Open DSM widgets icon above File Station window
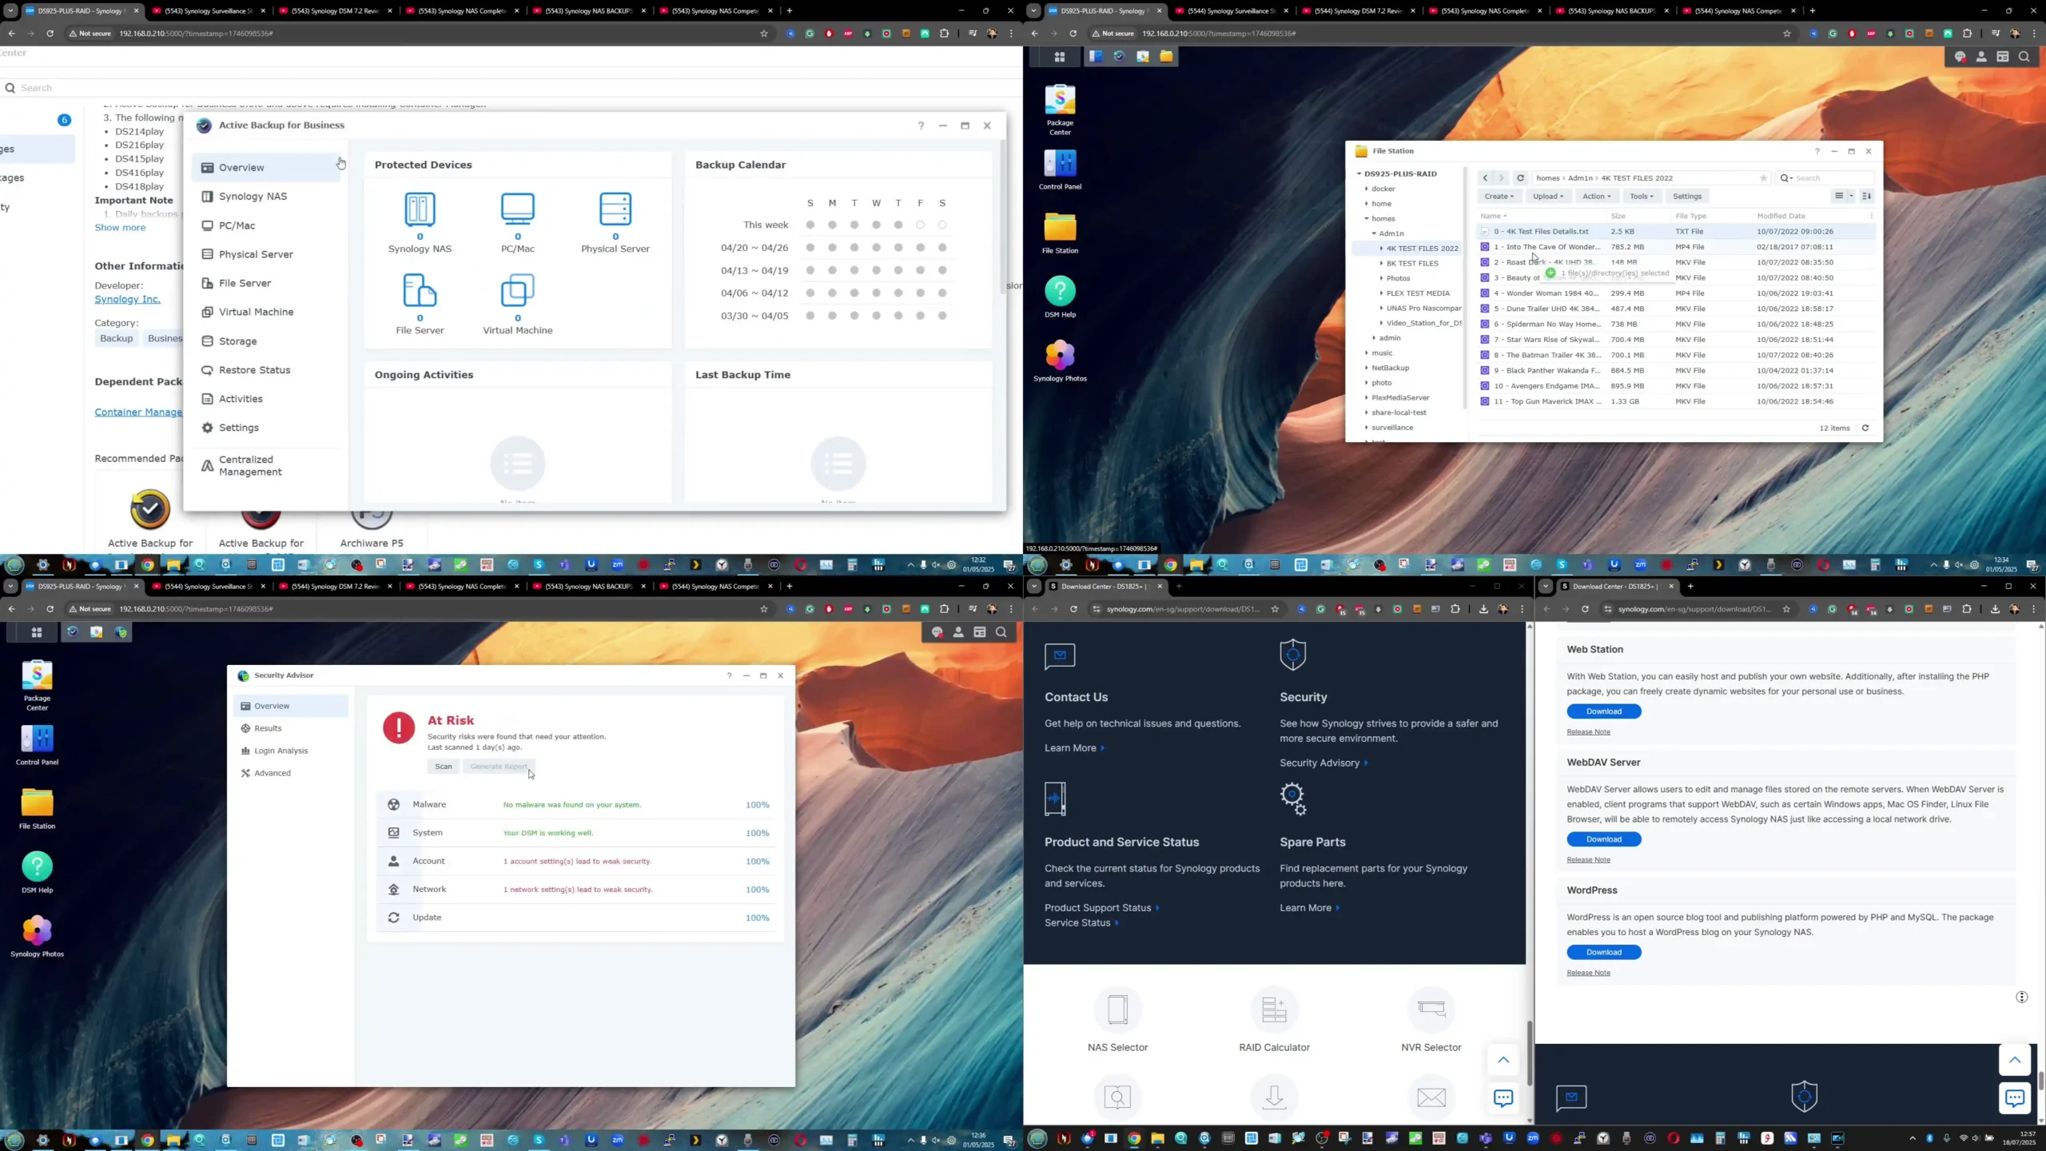The image size is (2046, 1151). pos(2002,57)
